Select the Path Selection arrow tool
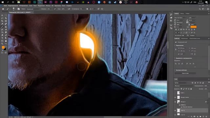Viewport: 210px width, 118px height. coord(6,38)
